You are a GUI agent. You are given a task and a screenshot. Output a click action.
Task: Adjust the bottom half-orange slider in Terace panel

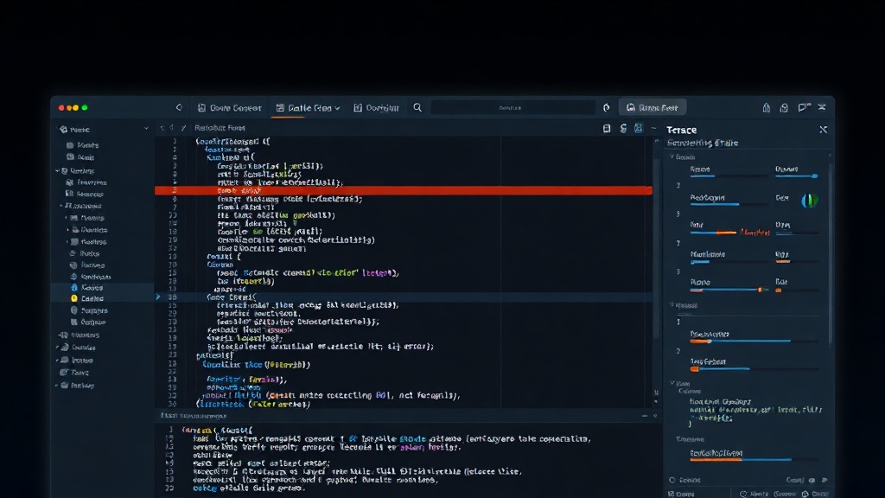[x=754, y=460]
